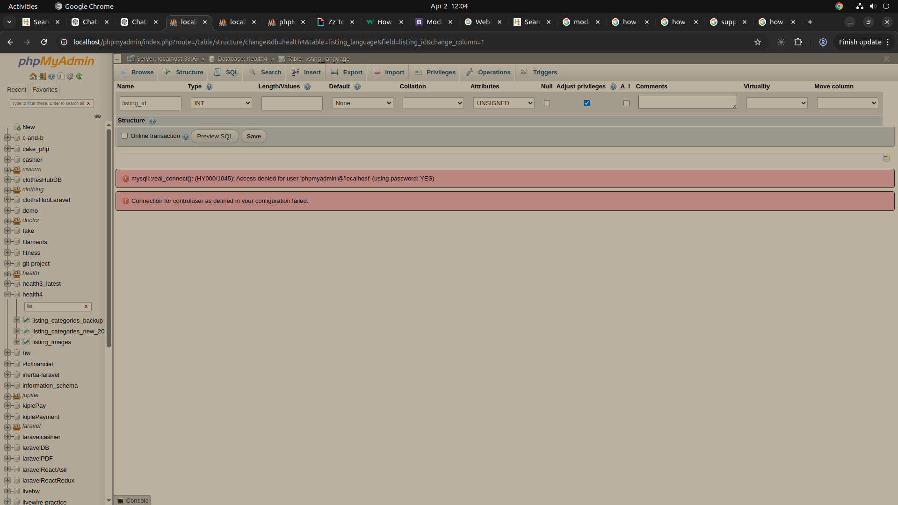Screen dimensions: 898x505
Task: Click the link chain icon in sidebar
Action: tap(98, 116)
